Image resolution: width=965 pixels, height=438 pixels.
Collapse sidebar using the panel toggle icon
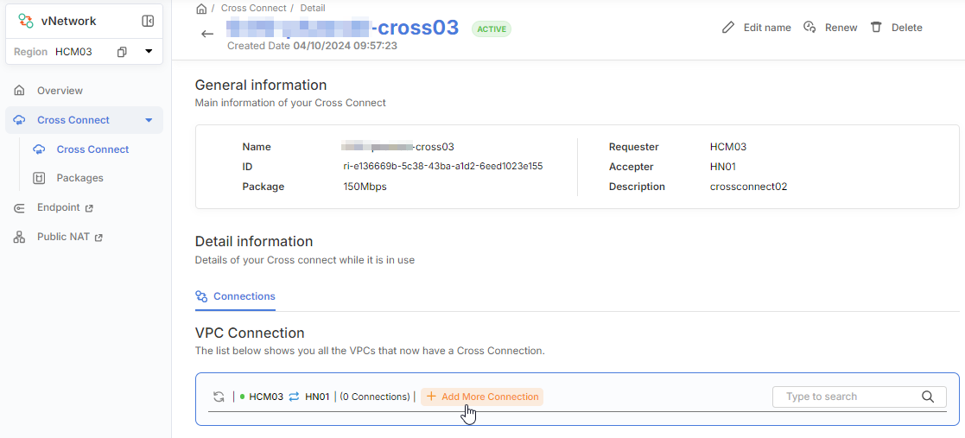[148, 21]
